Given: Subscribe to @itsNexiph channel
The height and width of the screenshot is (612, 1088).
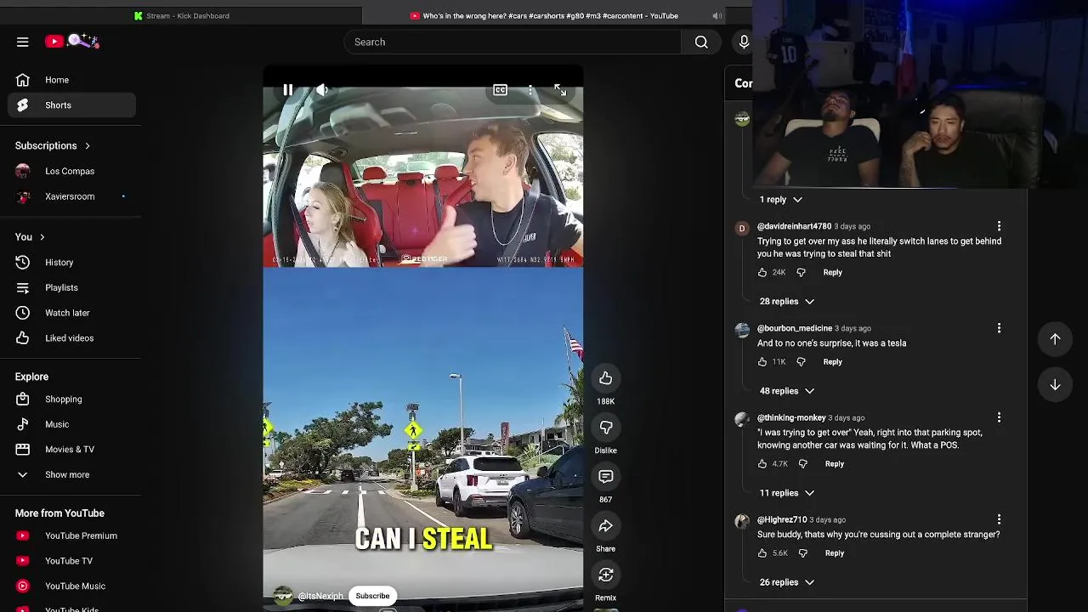Looking at the screenshot, I should pos(372,596).
